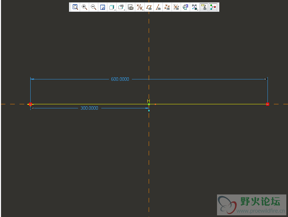Click the green midpoint on the line

click(149, 104)
